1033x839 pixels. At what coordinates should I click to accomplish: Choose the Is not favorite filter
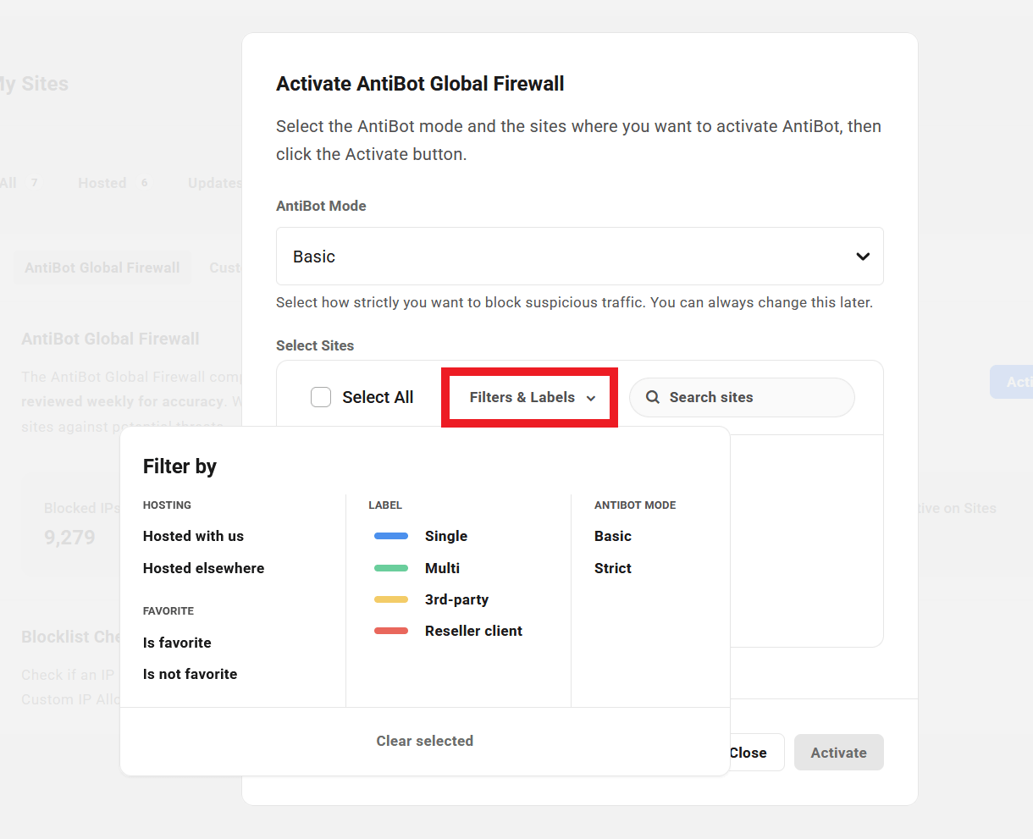coord(190,674)
